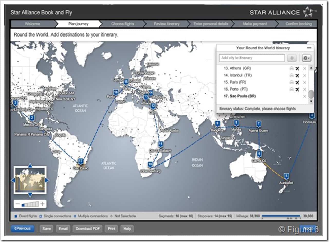Select the Plan journey step tab

pos(78,24)
